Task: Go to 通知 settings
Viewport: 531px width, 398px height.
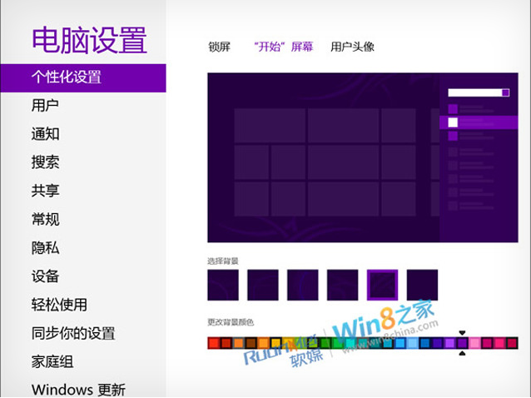Action: click(x=45, y=134)
